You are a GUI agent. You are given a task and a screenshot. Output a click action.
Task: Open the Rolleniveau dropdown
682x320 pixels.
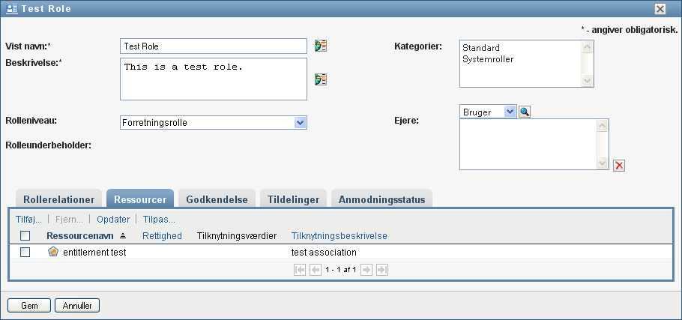point(300,123)
